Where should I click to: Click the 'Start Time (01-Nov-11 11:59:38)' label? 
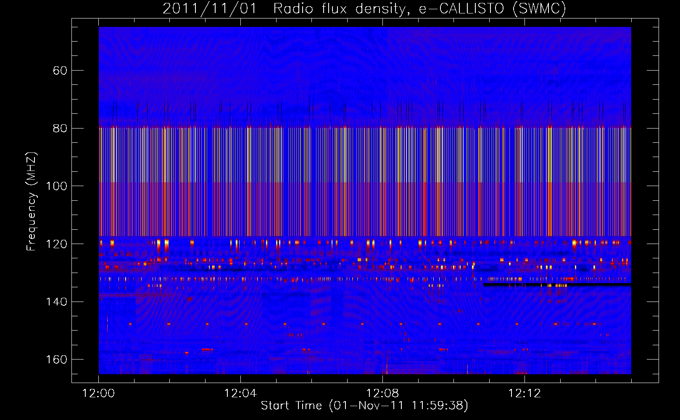(364, 406)
